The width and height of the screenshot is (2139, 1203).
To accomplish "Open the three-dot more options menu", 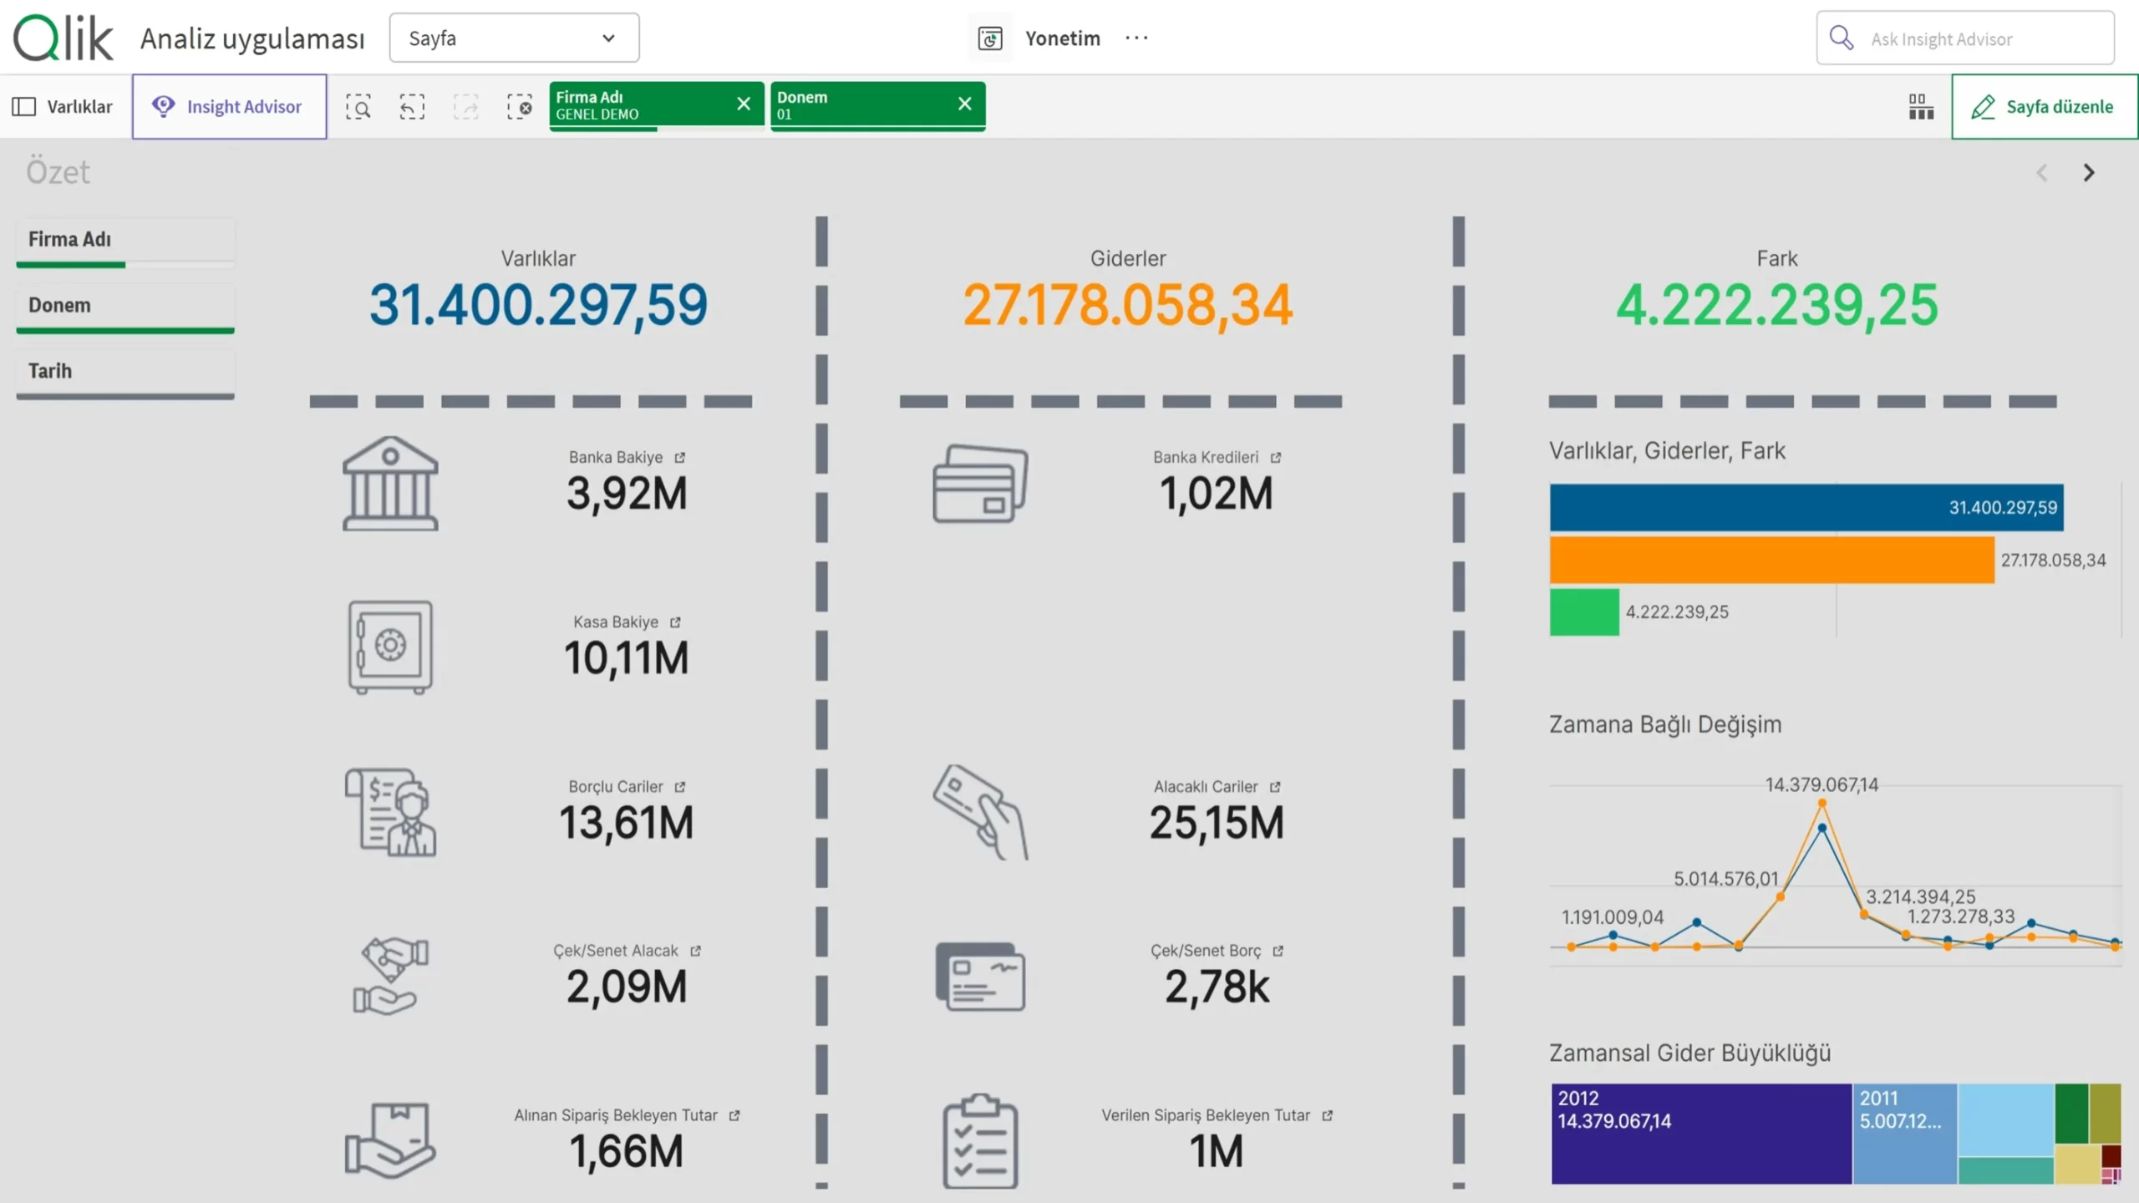I will [1136, 38].
